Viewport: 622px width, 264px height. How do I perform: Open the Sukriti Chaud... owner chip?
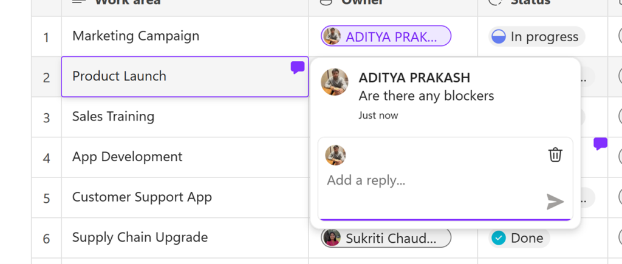click(386, 238)
